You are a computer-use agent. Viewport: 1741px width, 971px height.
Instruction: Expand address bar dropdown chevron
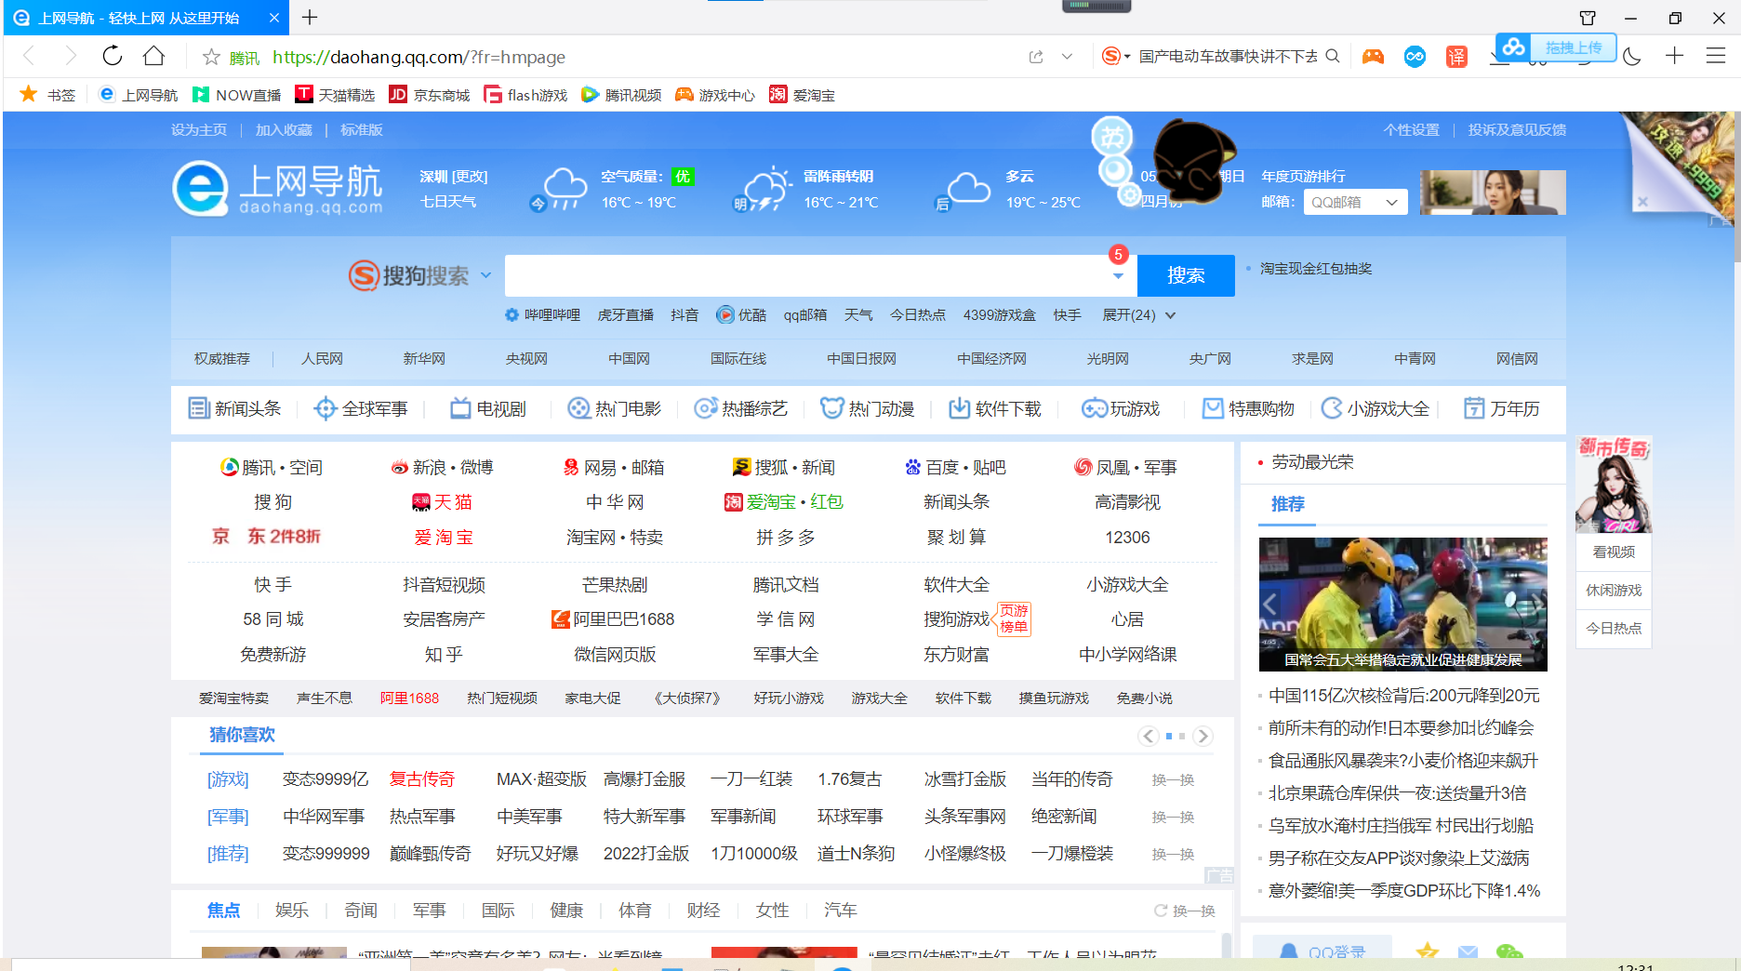click(1067, 57)
